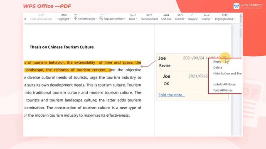Click the Note tool
Screen dimensions: 266x149
point(132,17)
